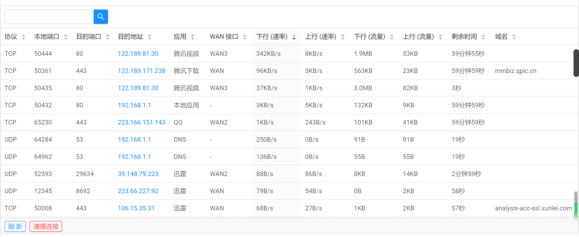The width and height of the screenshot is (579, 237).
Task: Focus the search text input field
Action: click(49, 17)
